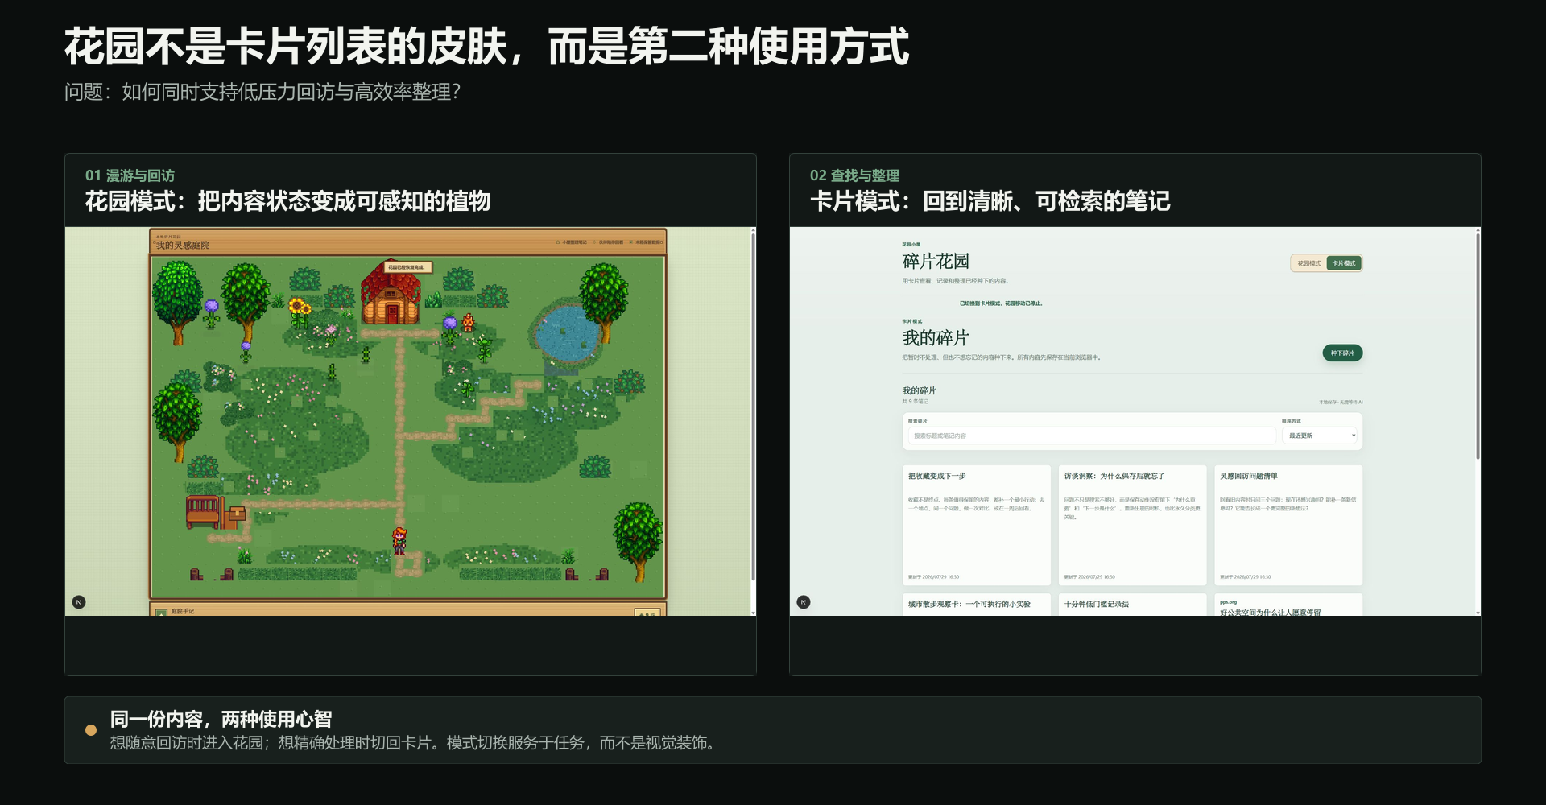Switch to 花园模式 in the mode toggle
Image resolution: width=1546 pixels, height=805 pixels.
(x=1309, y=263)
